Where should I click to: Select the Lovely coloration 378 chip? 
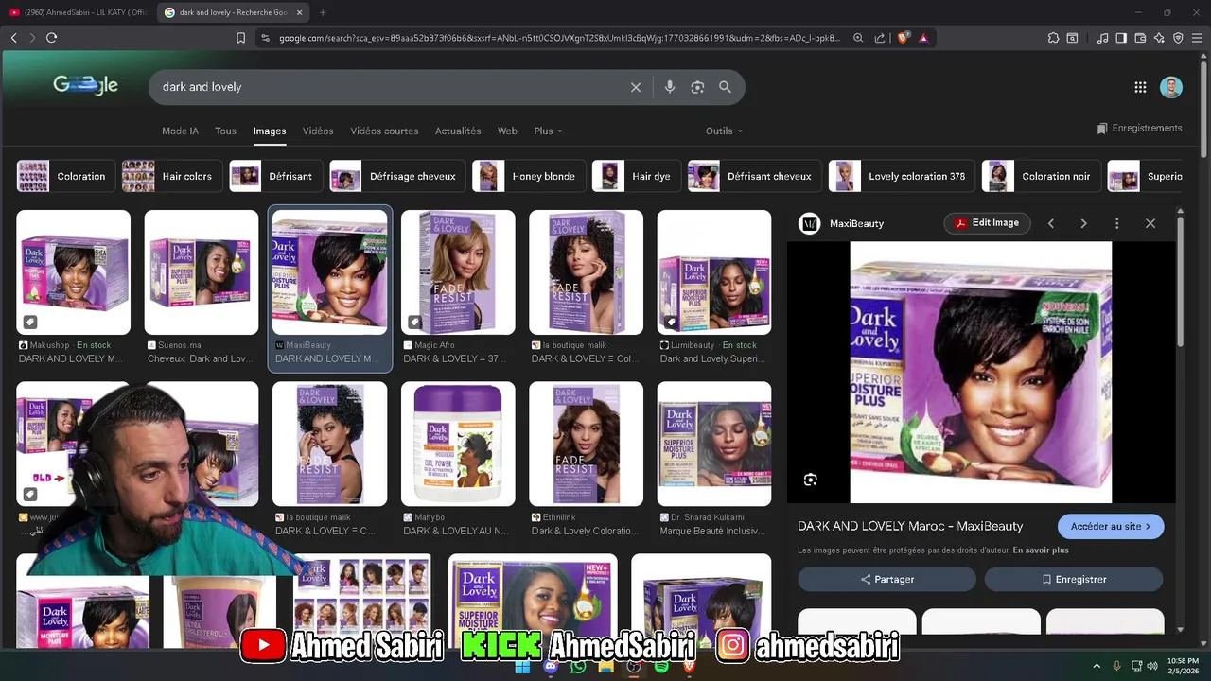point(902,177)
